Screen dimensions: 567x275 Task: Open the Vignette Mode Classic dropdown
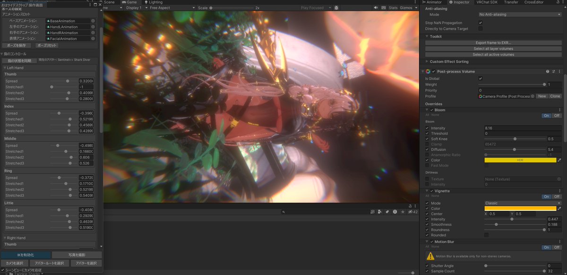[x=523, y=203]
